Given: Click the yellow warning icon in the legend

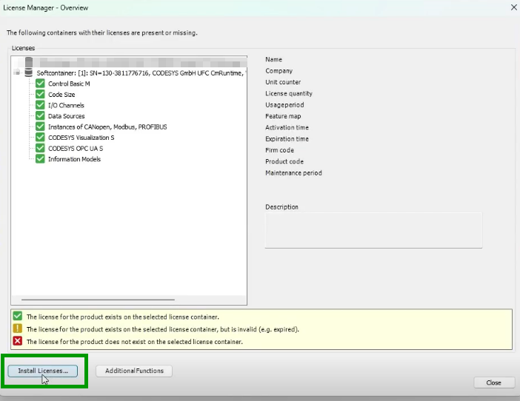Looking at the screenshot, I should pyautogui.click(x=18, y=328).
